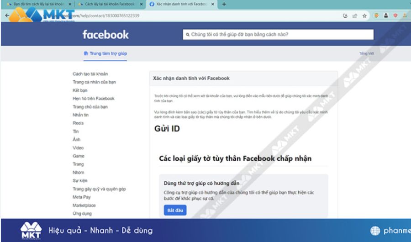Open 'Cách tạo tài khoản' help topic
The image size is (411, 242).
coord(90,74)
